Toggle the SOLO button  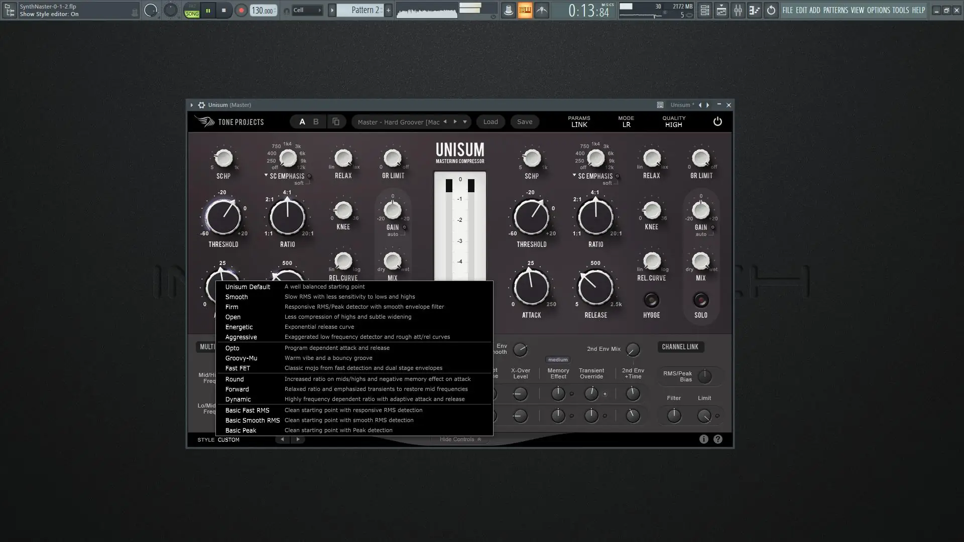click(x=700, y=300)
